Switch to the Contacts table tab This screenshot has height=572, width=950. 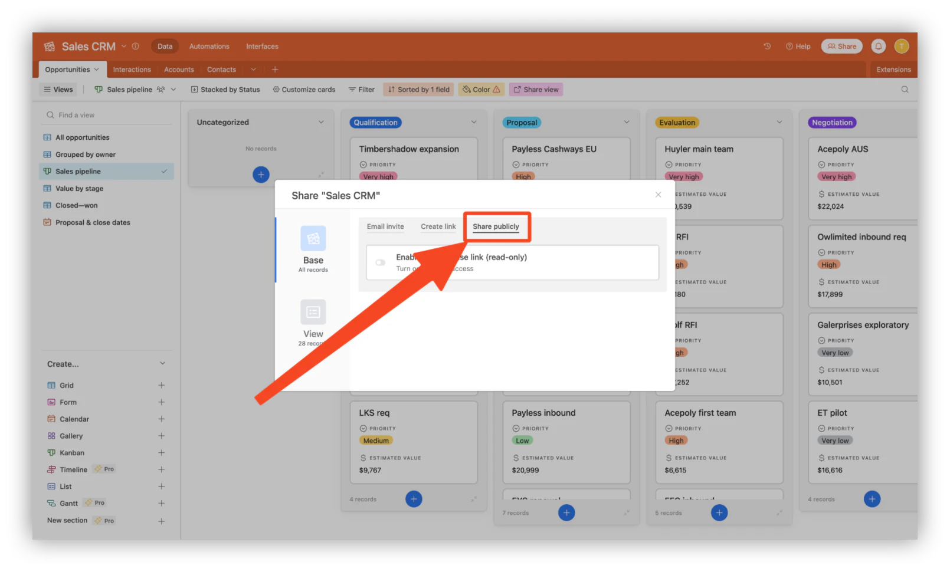tap(221, 70)
